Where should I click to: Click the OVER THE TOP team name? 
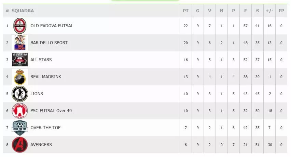tap(45, 128)
